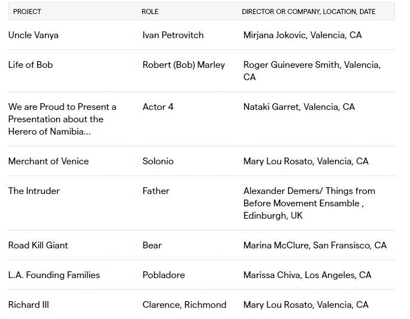Click the ROLE column header

(150, 12)
